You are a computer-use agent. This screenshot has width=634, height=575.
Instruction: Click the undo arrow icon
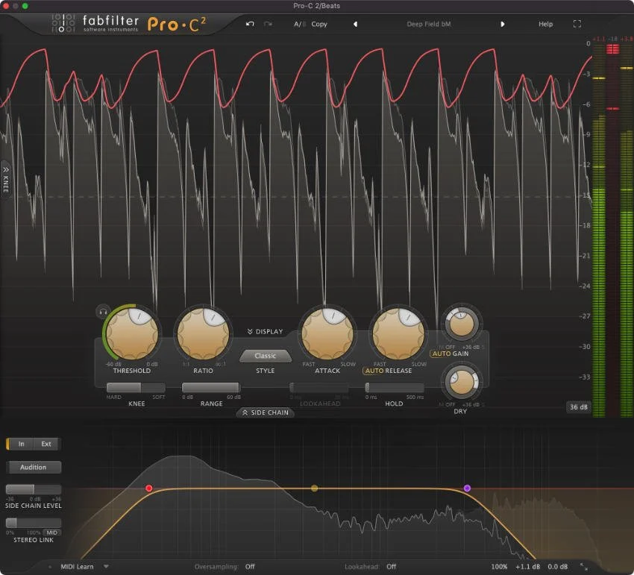click(x=250, y=24)
